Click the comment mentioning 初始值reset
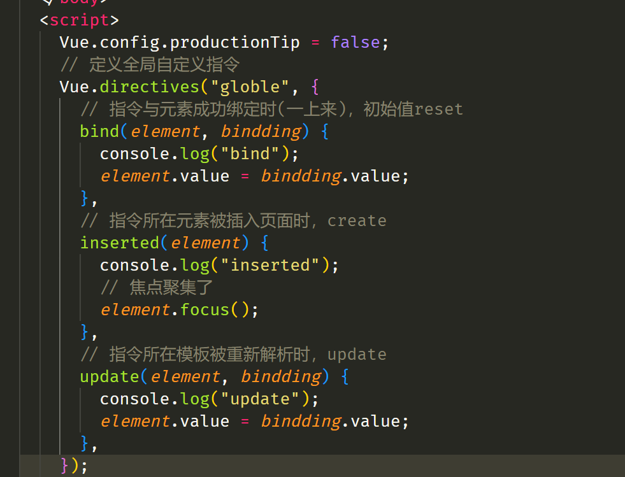This screenshot has height=477, width=625. coord(271,109)
